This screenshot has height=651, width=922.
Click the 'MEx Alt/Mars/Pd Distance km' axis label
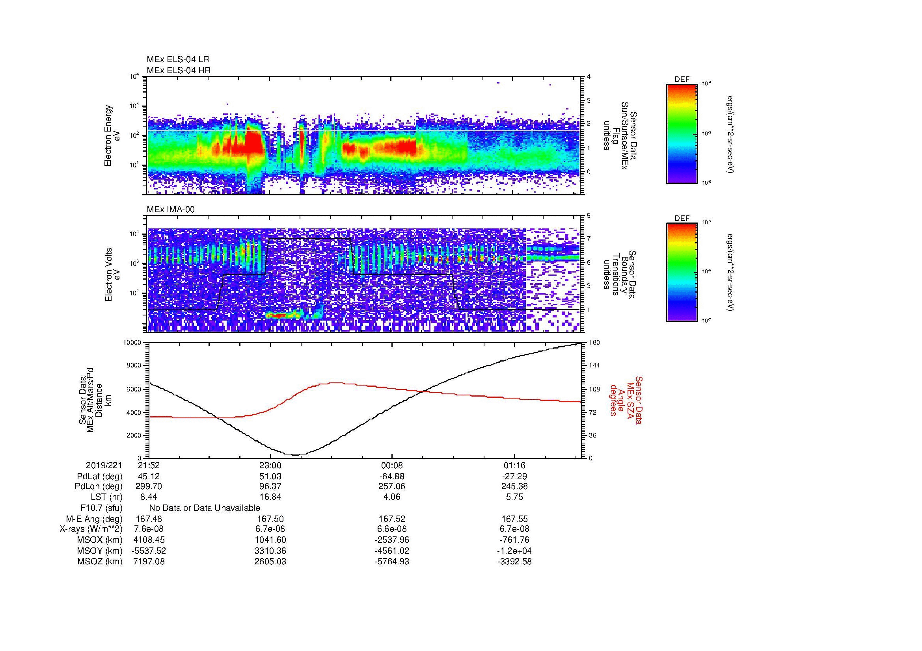(x=95, y=400)
